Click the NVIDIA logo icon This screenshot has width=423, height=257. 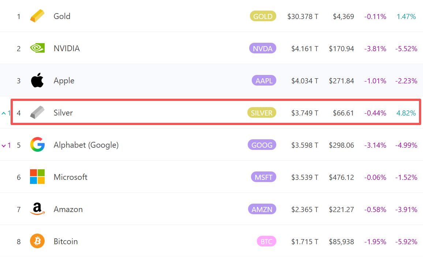pyautogui.click(x=37, y=48)
